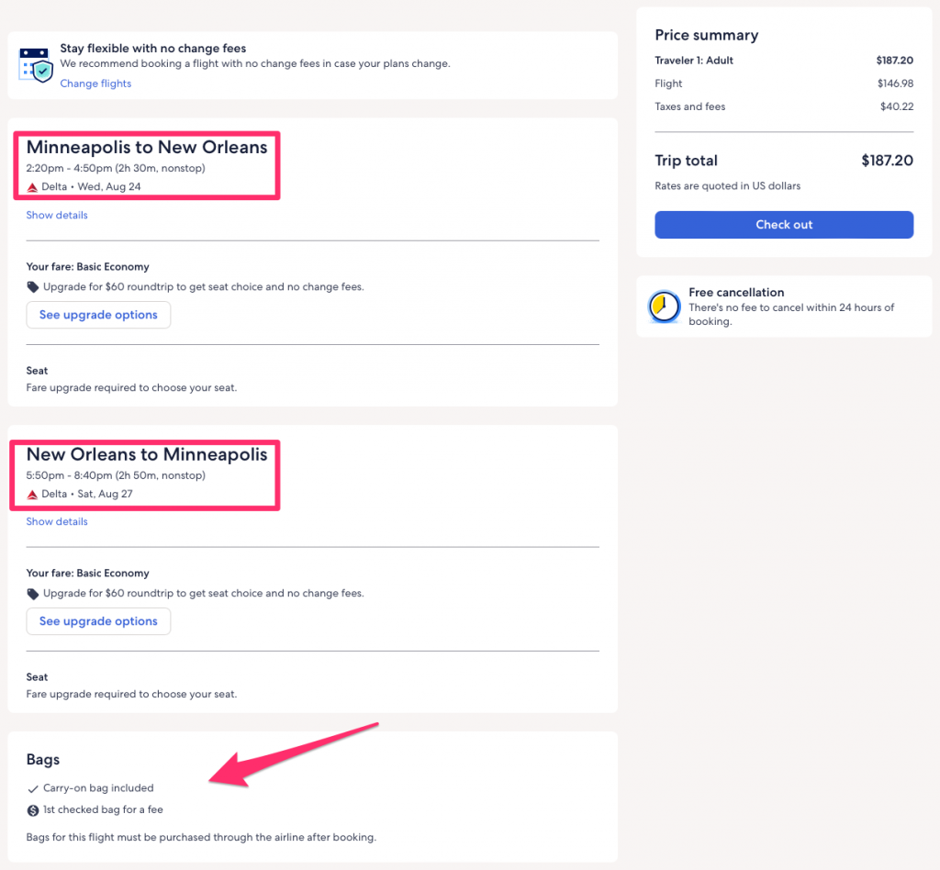Screen dimensions: 940x870
Task: Click the dollar icon for 1st checked bag
Action: pos(33,810)
